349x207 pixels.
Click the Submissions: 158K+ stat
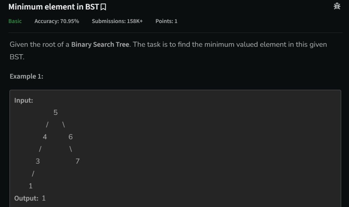point(117,21)
